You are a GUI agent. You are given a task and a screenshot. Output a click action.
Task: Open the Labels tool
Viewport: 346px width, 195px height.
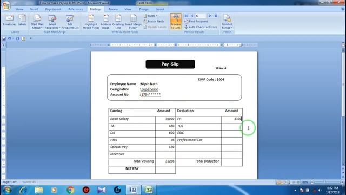pyautogui.click(x=22, y=21)
